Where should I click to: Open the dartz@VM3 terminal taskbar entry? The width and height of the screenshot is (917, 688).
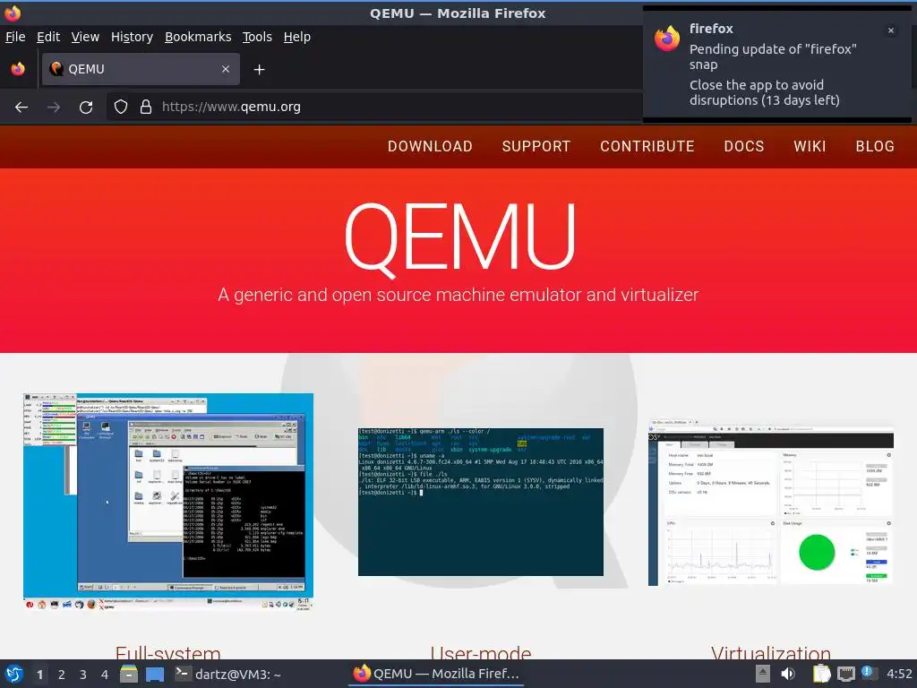tap(228, 674)
